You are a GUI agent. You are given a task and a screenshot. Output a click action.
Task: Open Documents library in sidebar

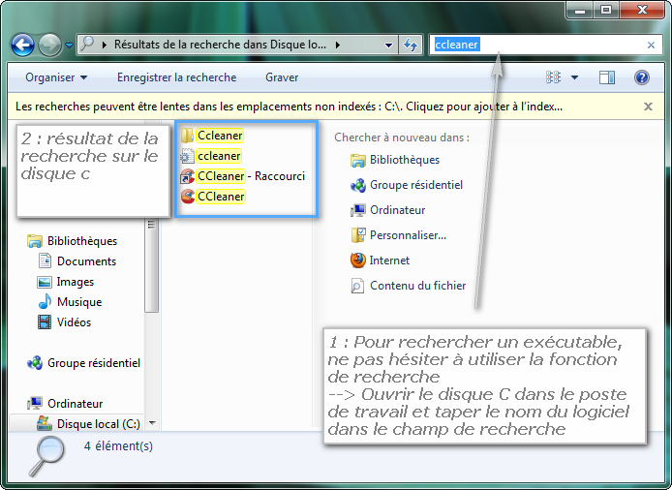click(77, 261)
